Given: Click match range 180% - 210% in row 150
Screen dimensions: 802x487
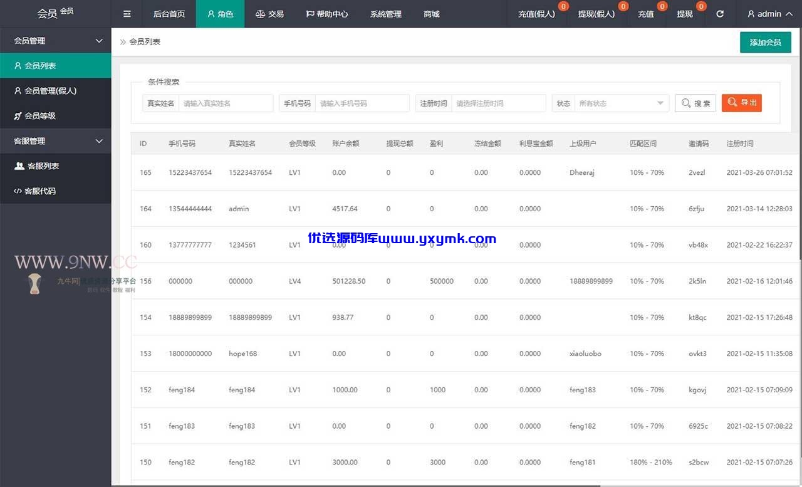Looking at the screenshot, I should point(651,463).
